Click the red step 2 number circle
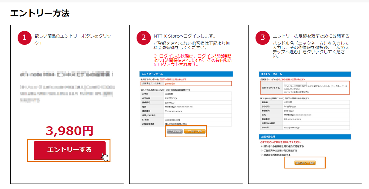Image resolution: width=369 pixels, height=189 pixels. [x=144, y=38]
